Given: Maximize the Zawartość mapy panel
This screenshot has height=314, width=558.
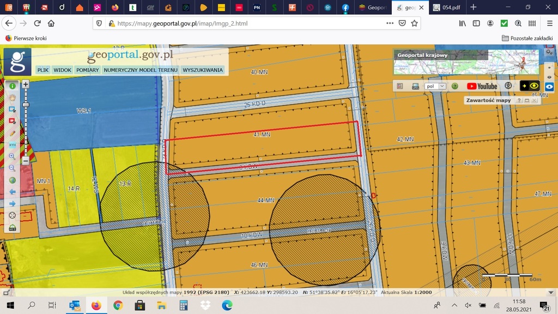Looking at the screenshot, I should click(x=527, y=101).
